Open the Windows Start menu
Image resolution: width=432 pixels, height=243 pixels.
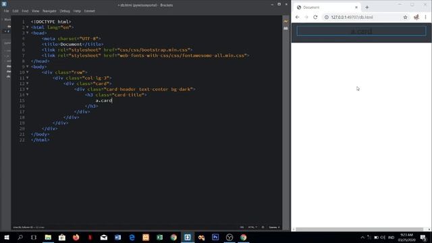click(7, 237)
